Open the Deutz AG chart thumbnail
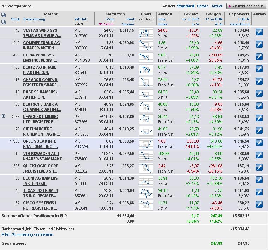This screenshot has width=268, height=250. coord(146,70)
